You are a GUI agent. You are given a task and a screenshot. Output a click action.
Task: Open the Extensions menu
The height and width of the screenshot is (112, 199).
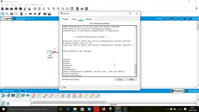34,5
